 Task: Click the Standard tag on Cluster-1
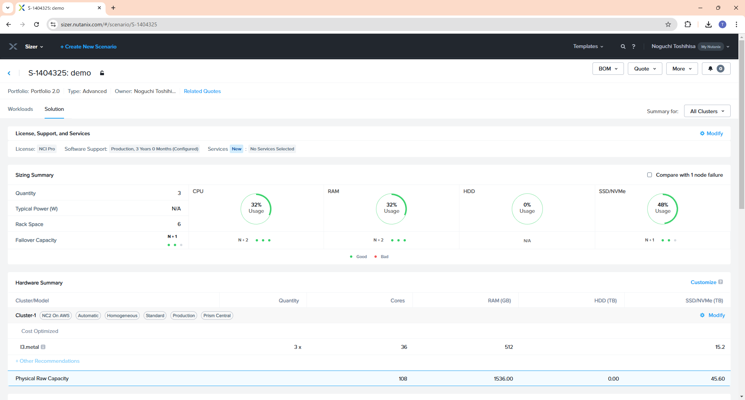point(155,316)
